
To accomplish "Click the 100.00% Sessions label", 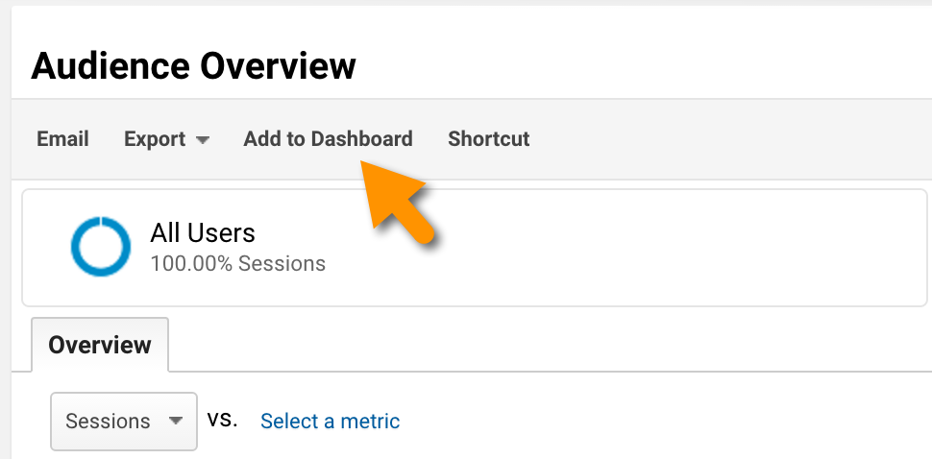I will pos(237,263).
